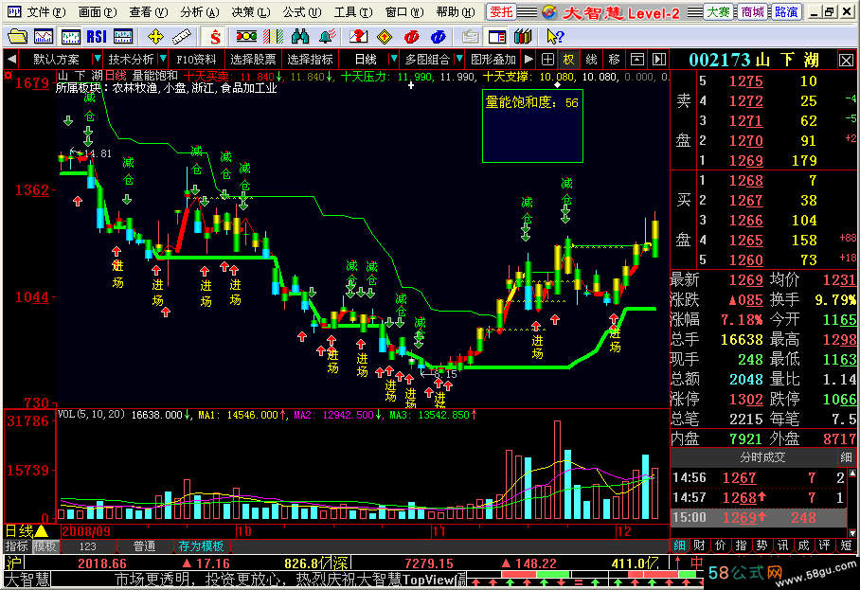860x590 pixels.
Task: Select the 123 template tab
Action: pyautogui.click(x=88, y=546)
